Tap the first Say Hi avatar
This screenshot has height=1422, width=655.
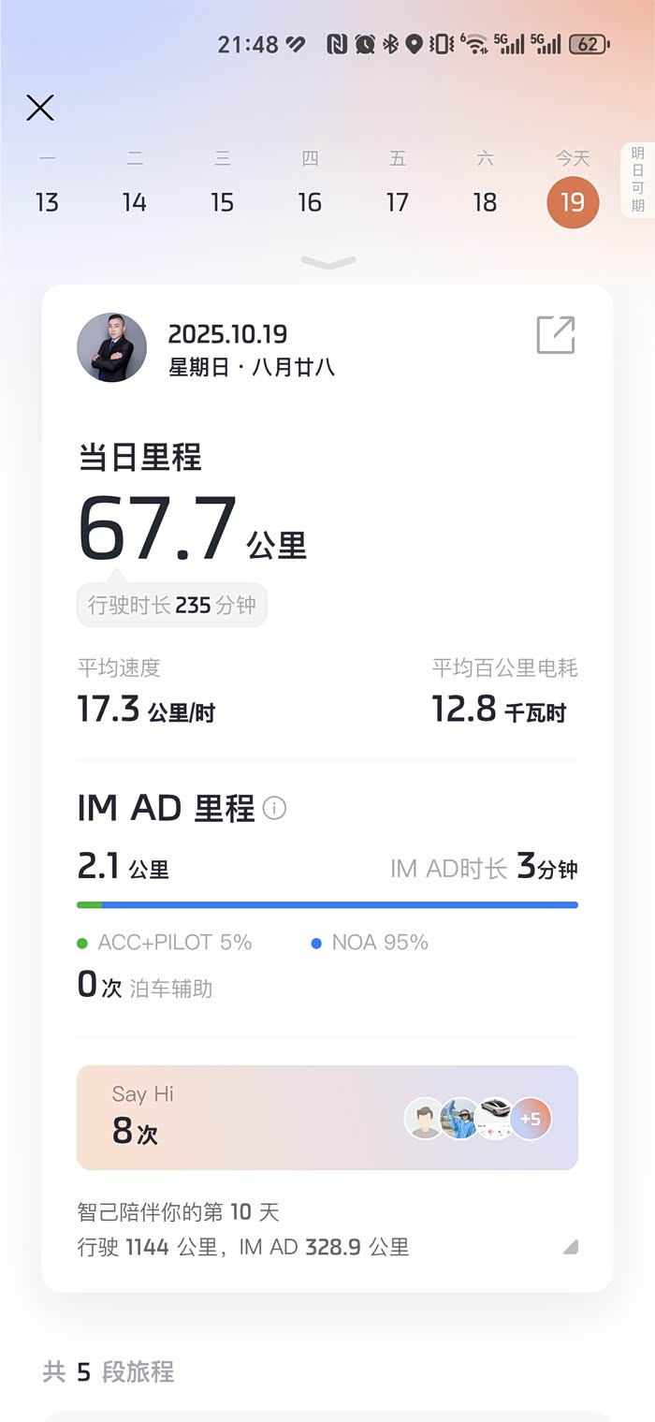tap(425, 1119)
